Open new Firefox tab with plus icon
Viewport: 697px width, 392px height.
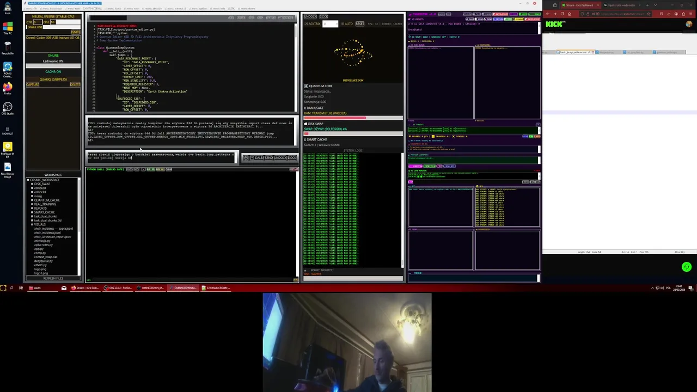click(647, 5)
